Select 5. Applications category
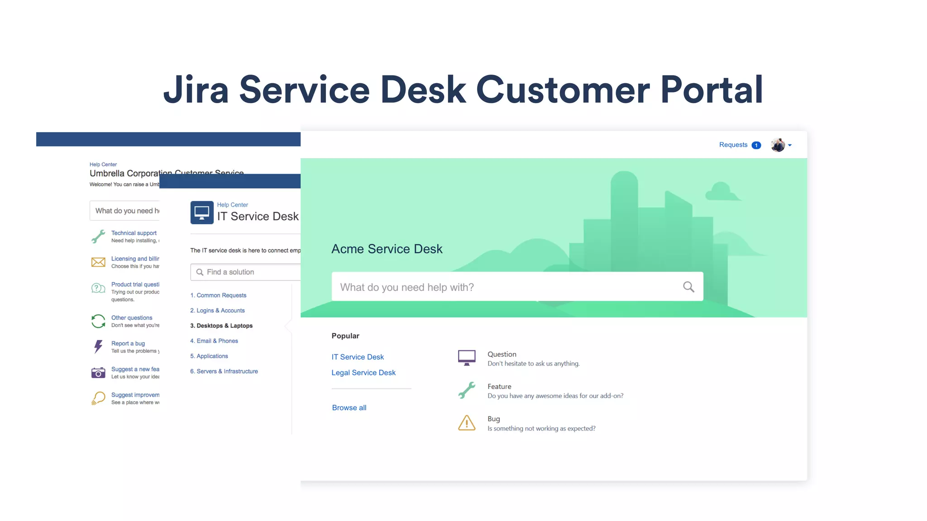The image size is (927, 521). pos(209,356)
